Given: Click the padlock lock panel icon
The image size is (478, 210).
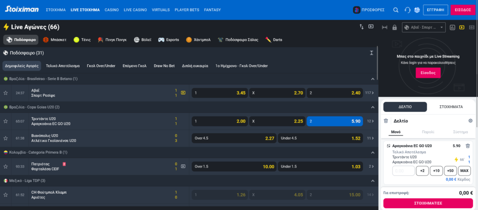Looking at the screenshot, I should pyautogui.click(x=394, y=27).
